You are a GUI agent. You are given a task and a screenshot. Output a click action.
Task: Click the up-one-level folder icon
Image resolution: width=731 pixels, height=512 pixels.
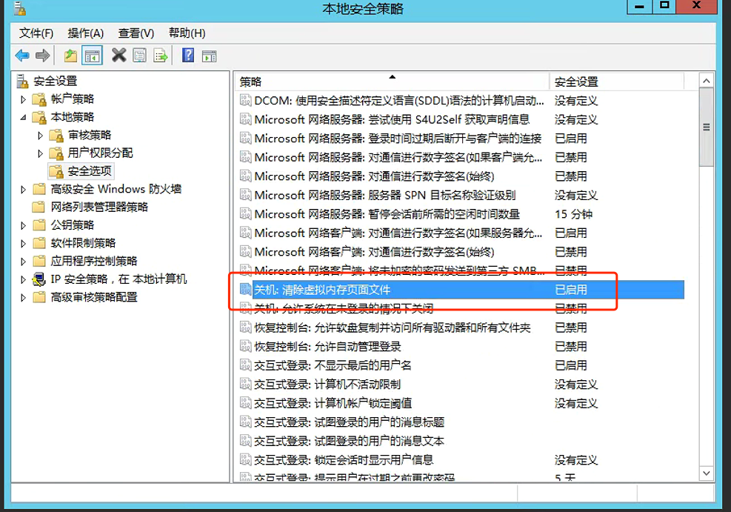pos(70,55)
